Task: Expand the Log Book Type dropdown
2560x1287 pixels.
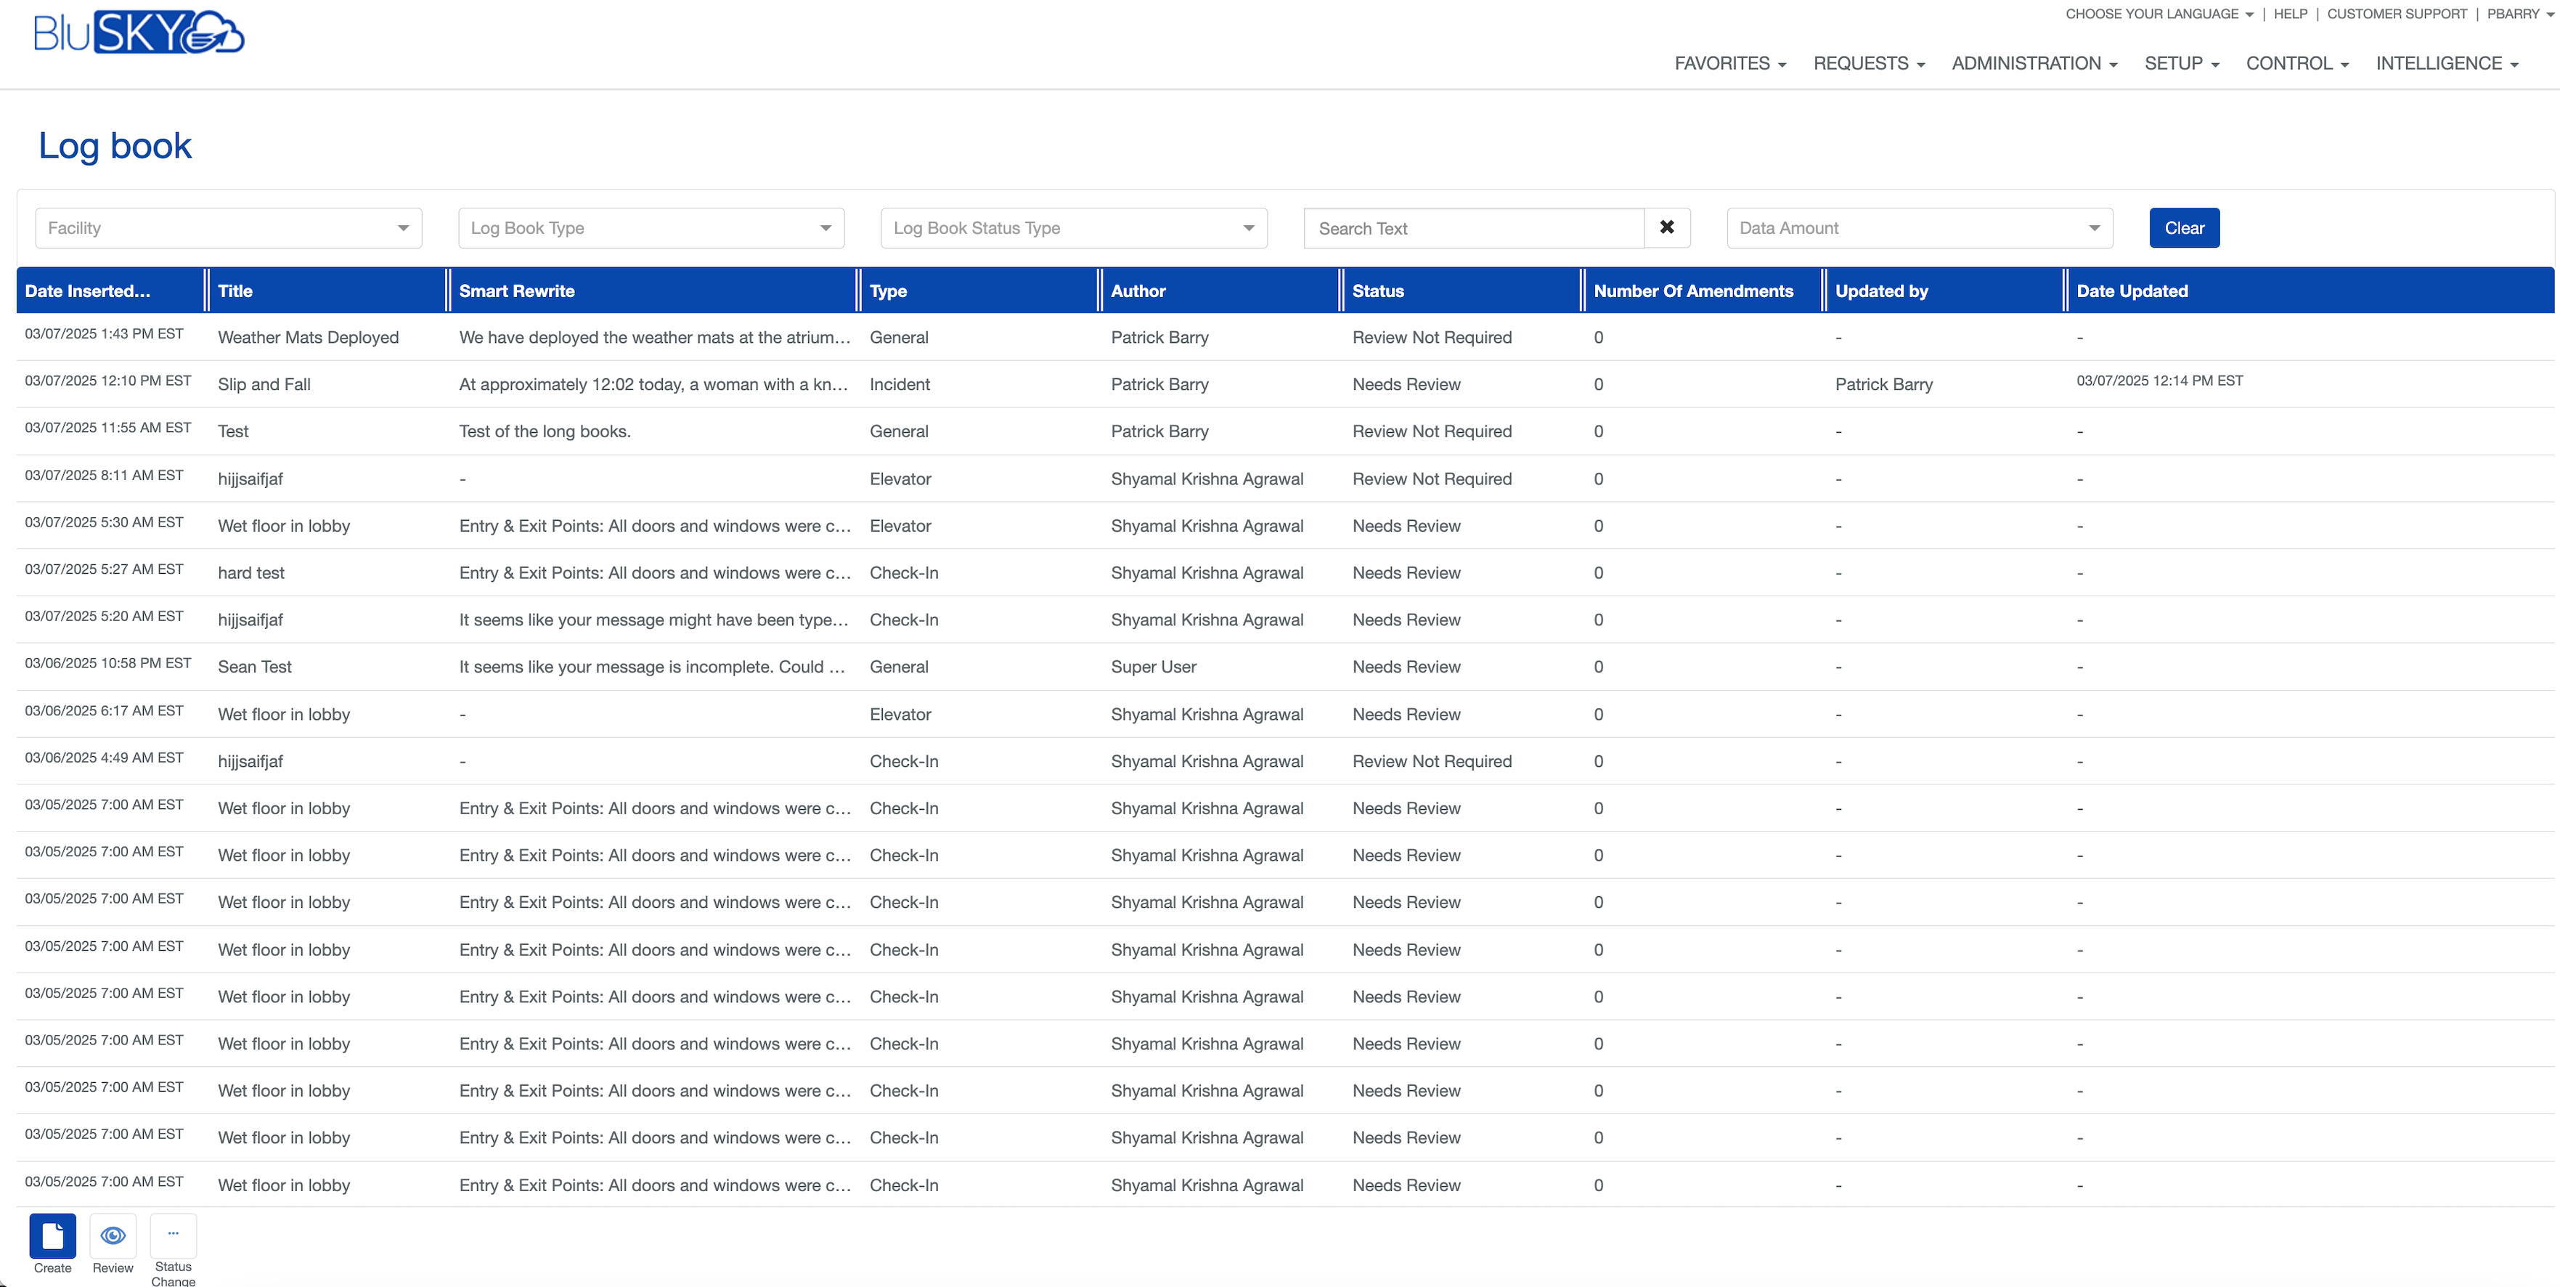Action: 651,227
